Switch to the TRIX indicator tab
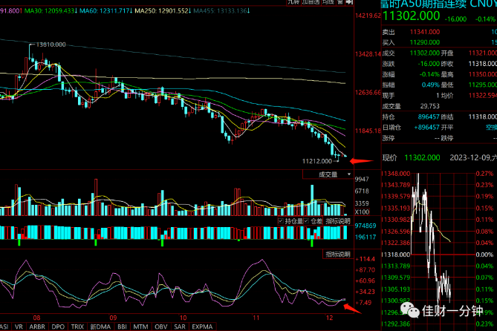 pos(78,327)
